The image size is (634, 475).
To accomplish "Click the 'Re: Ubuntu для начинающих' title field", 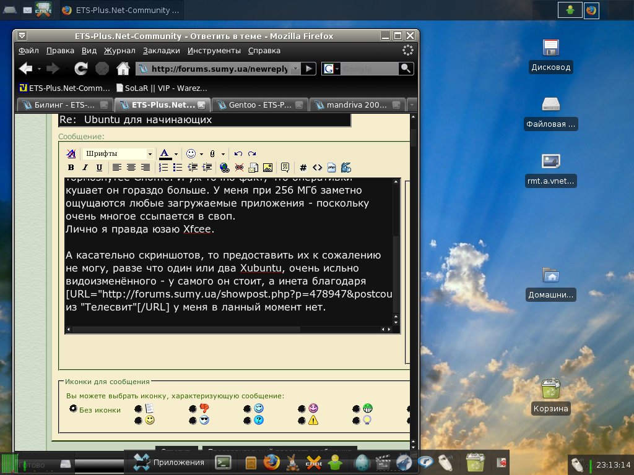I will point(204,120).
